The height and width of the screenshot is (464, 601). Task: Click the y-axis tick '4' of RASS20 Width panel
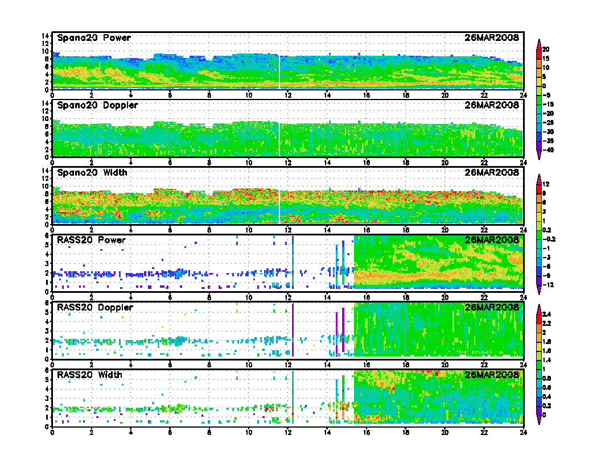pos(47,389)
